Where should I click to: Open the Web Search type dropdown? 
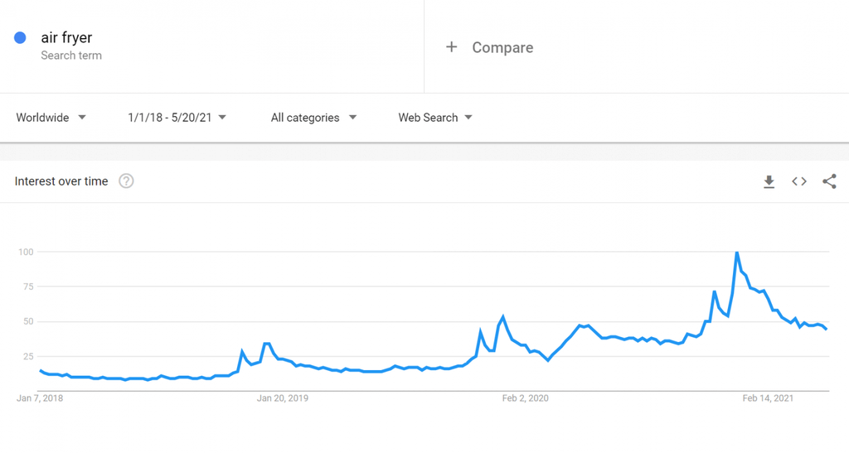pos(435,118)
